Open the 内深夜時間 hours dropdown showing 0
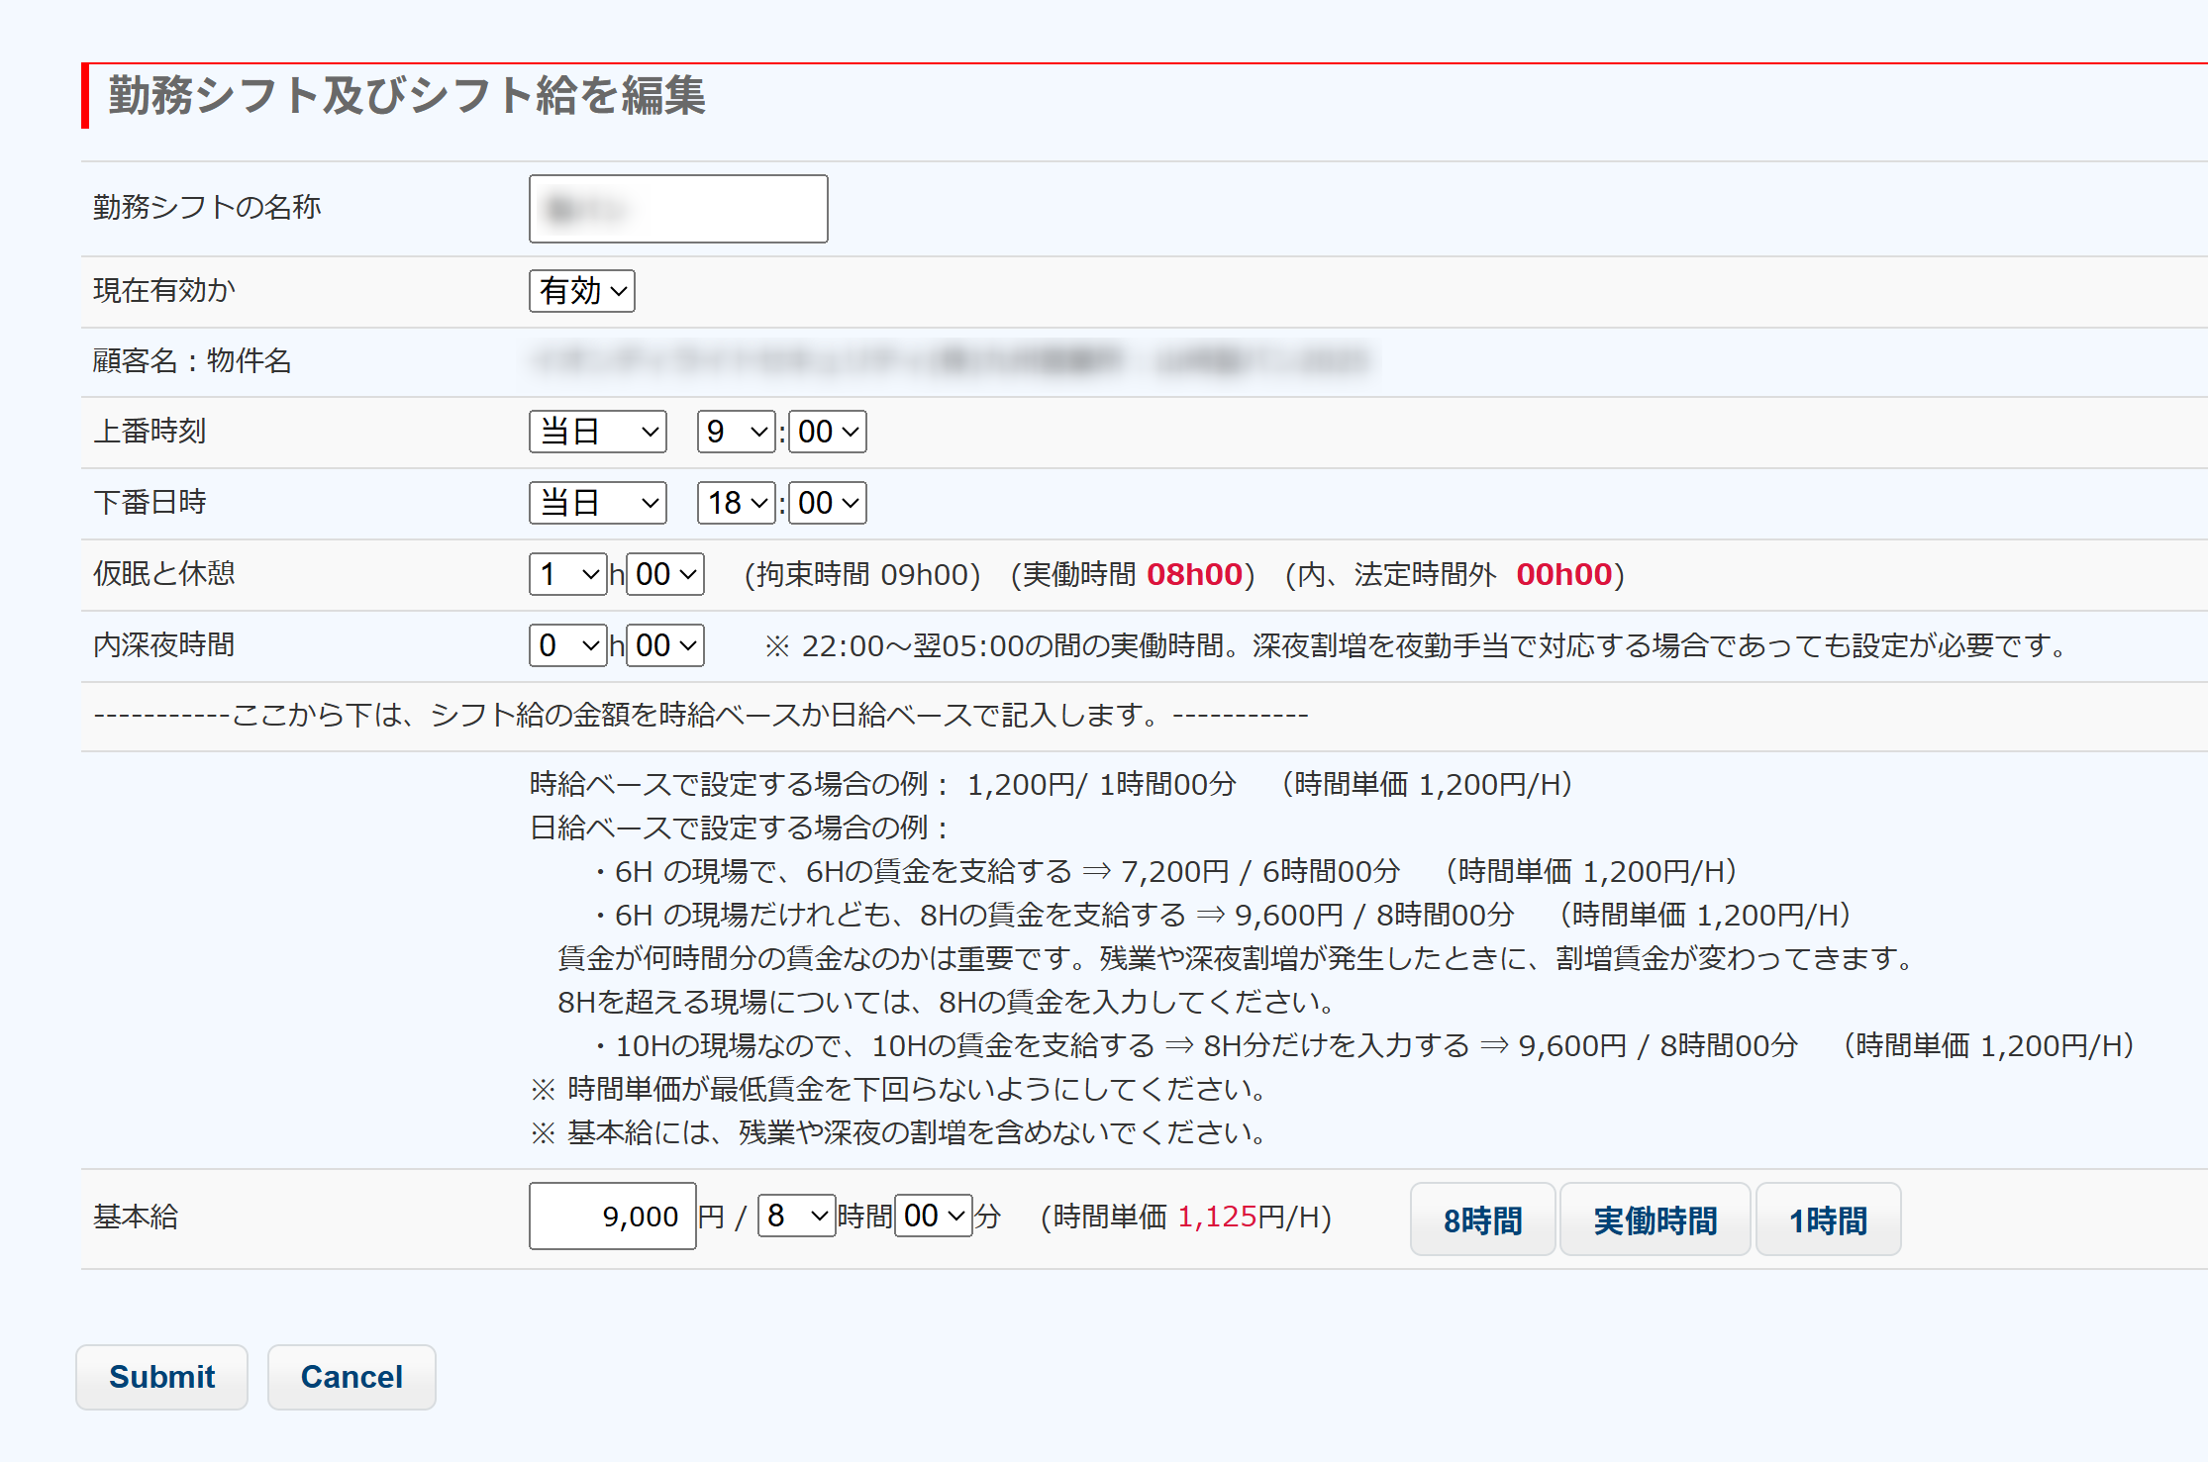The image size is (2208, 1462). (x=568, y=645)
